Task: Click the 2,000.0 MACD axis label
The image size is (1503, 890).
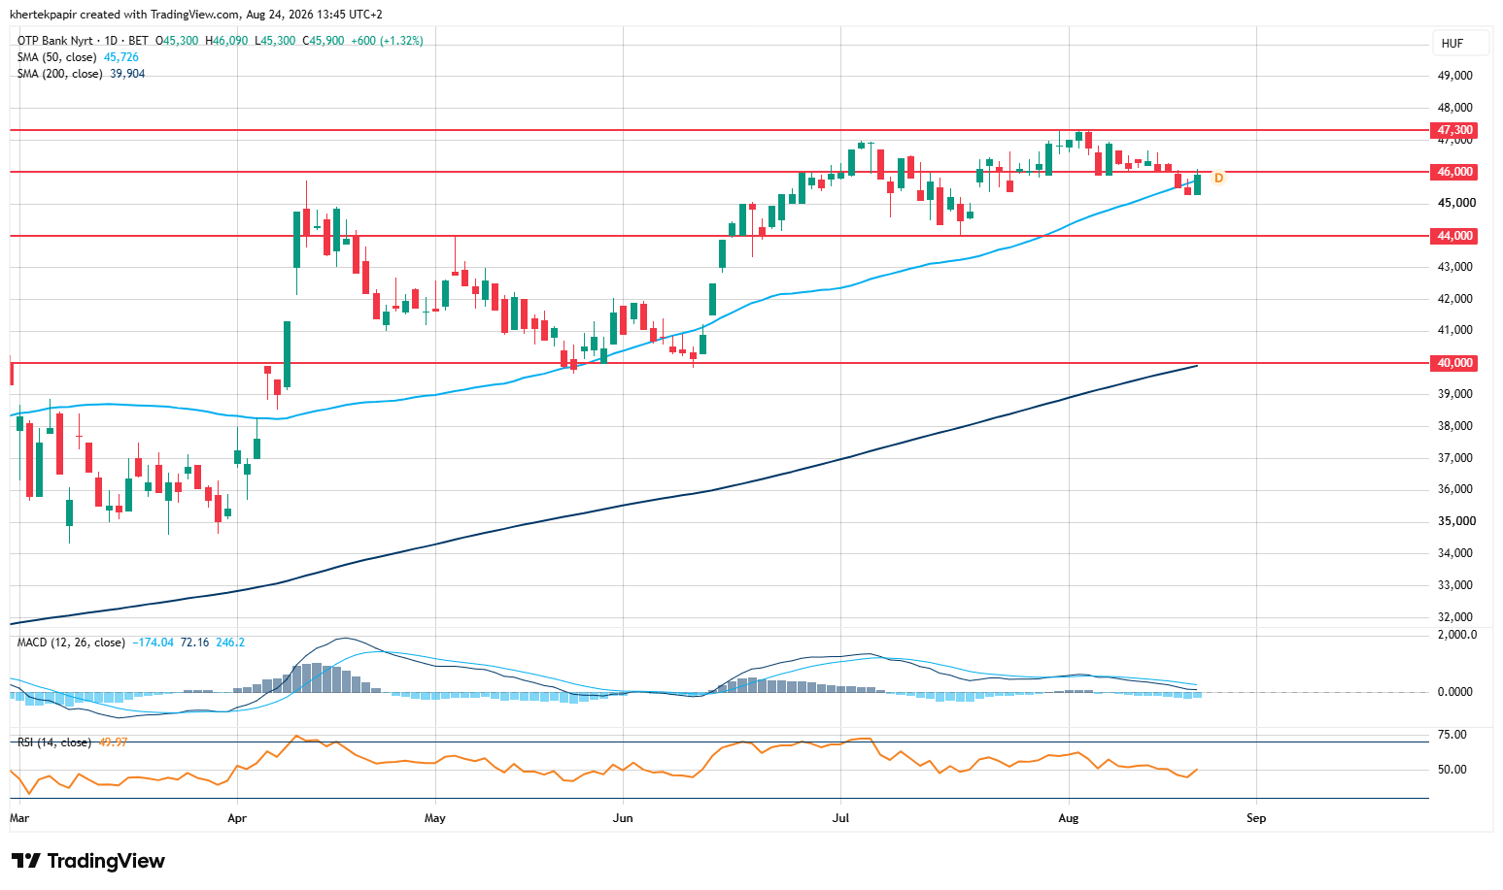Action: [x=1457, y=635]
